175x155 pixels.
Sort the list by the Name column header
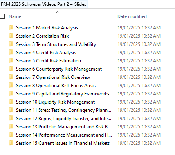pyautogui.click(x=15, y=16)
